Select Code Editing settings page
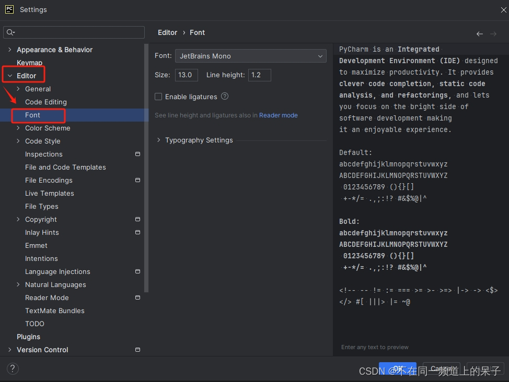This screenshot has width=509, height=382. coord(46,102)
